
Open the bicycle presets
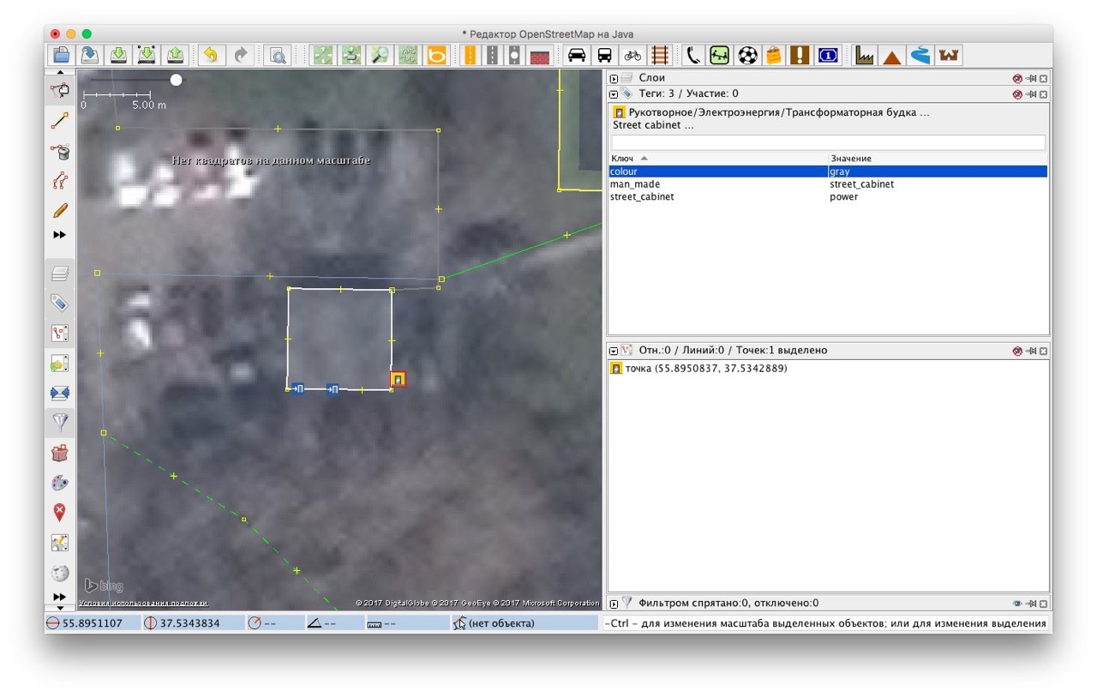[x=632, y=55]
